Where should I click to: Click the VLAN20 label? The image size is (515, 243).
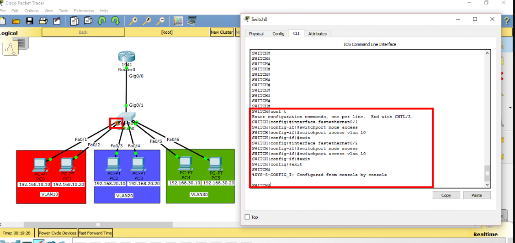click(x=125, y=196)
